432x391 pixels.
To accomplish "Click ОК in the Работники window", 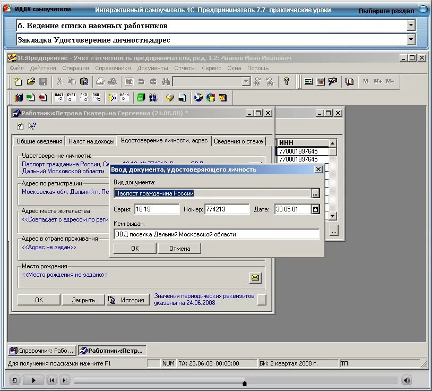I will coord(39,300).
